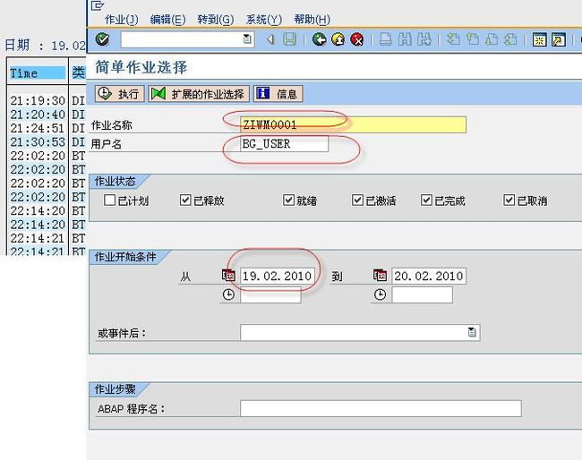This screenshot has height=460, width=582.
Task: Click the Last Page icon
Action: [x=510, y=39]
